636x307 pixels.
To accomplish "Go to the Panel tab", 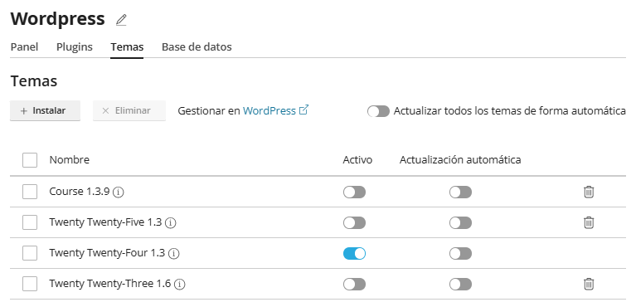I will [24, 47].
